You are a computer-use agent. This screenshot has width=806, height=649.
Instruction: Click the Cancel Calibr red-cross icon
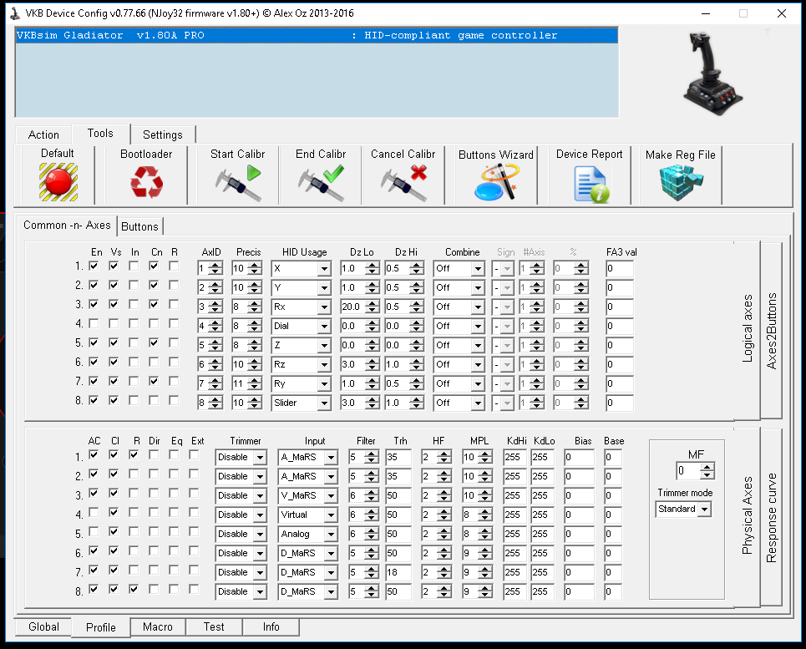tap(404, 182)
